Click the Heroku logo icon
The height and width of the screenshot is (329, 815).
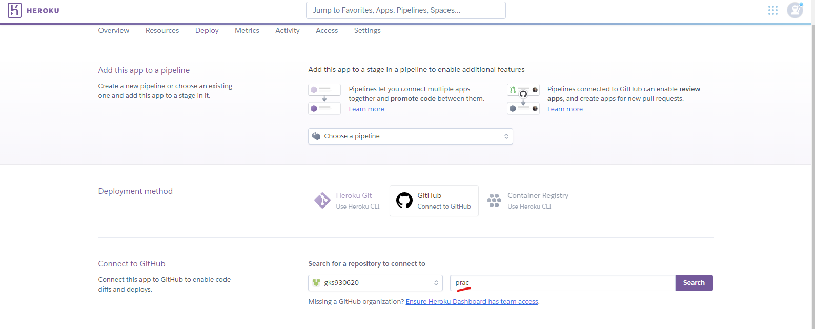pyautogui.click(x=15, y=10)
